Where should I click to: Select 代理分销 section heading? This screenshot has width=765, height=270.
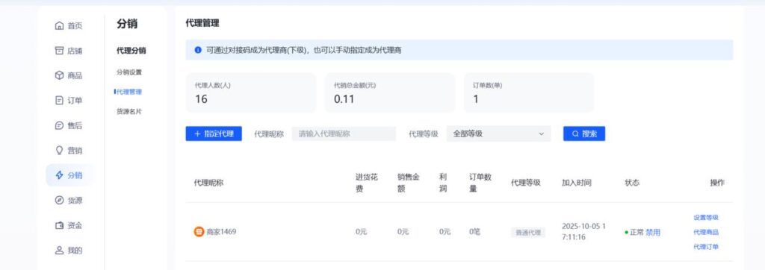pos(131,51)
